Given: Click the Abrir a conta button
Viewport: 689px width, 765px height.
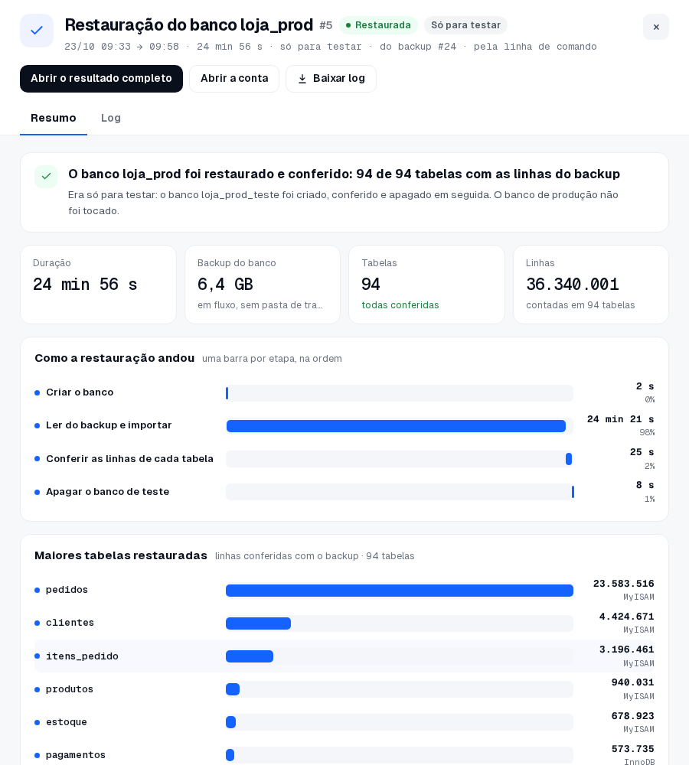Looking at the screenshot, I should 234,79.
